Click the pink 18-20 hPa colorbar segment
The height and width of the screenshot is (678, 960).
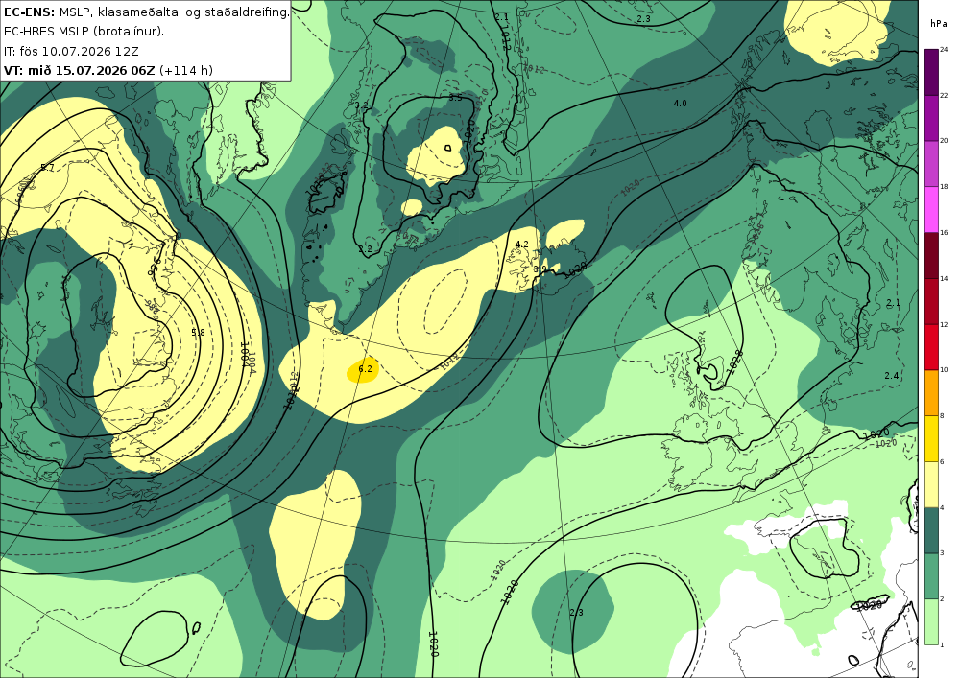[930, 163]
